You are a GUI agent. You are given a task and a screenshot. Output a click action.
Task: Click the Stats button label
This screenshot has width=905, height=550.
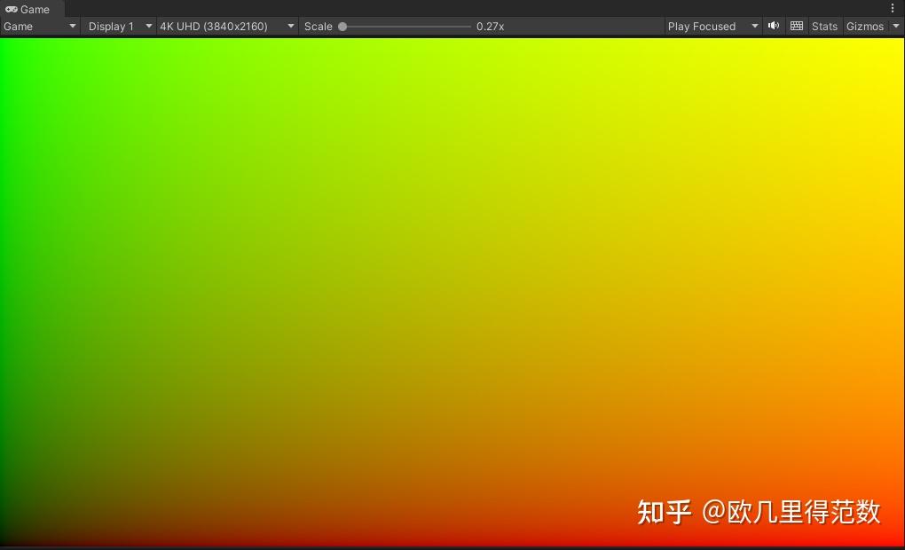pyautogui.click(x=824, y=26)
